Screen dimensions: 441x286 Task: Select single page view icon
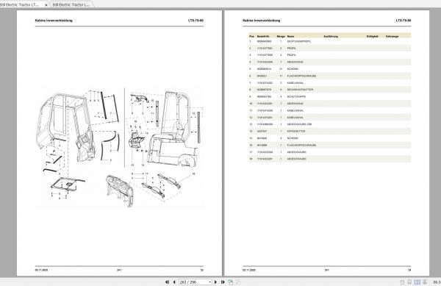click(x=402, y=282)
